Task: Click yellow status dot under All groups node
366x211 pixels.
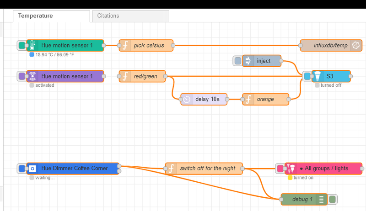Action: pyautogui.click(x=290, y=178)
